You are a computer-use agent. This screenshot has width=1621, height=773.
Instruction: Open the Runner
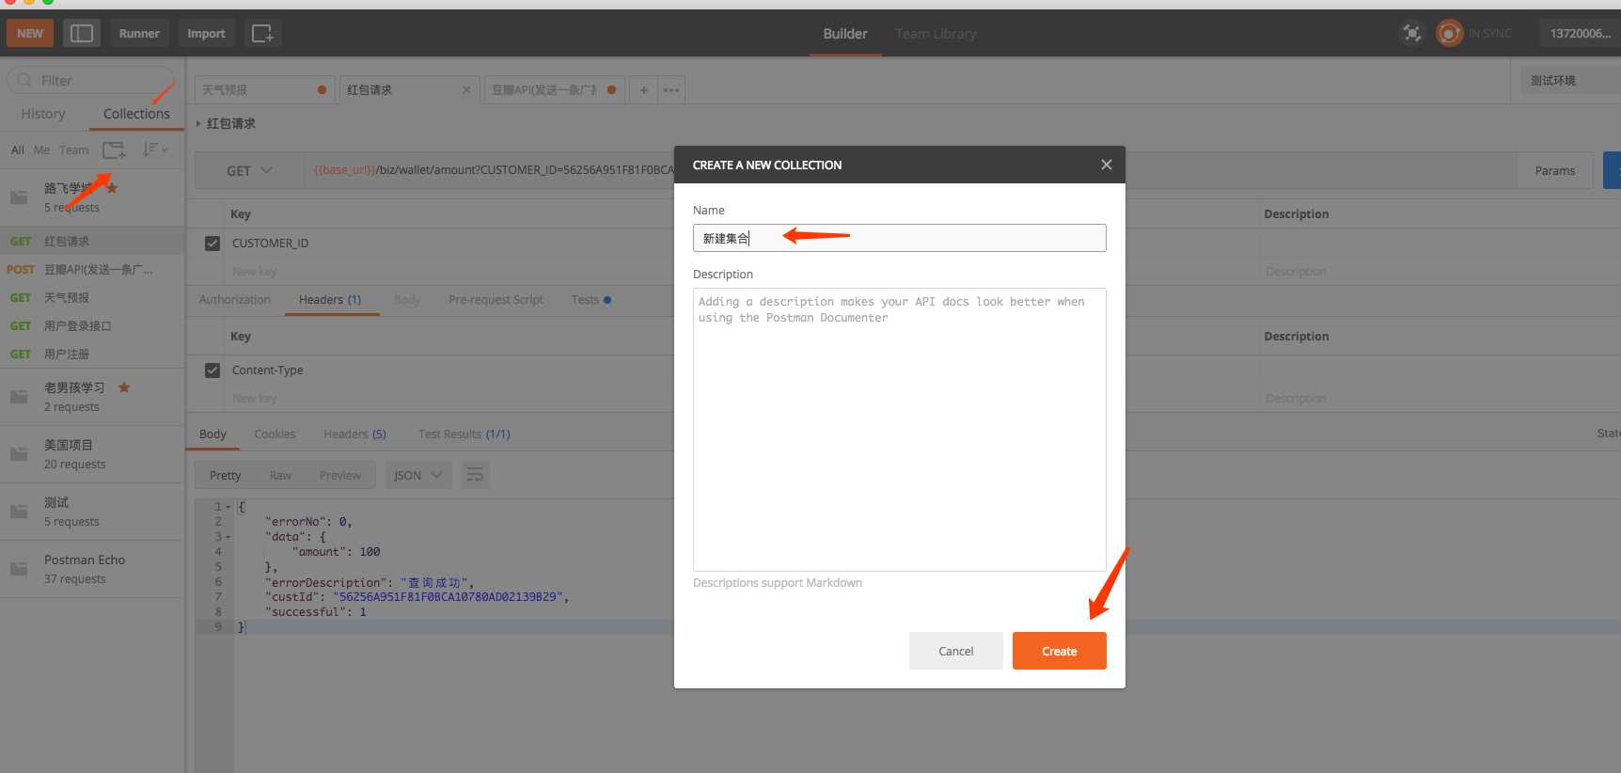coord(139,33)
